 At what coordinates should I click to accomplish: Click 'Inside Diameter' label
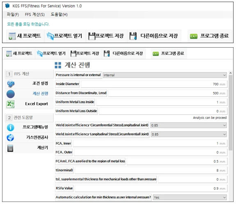tap(67, 84)
